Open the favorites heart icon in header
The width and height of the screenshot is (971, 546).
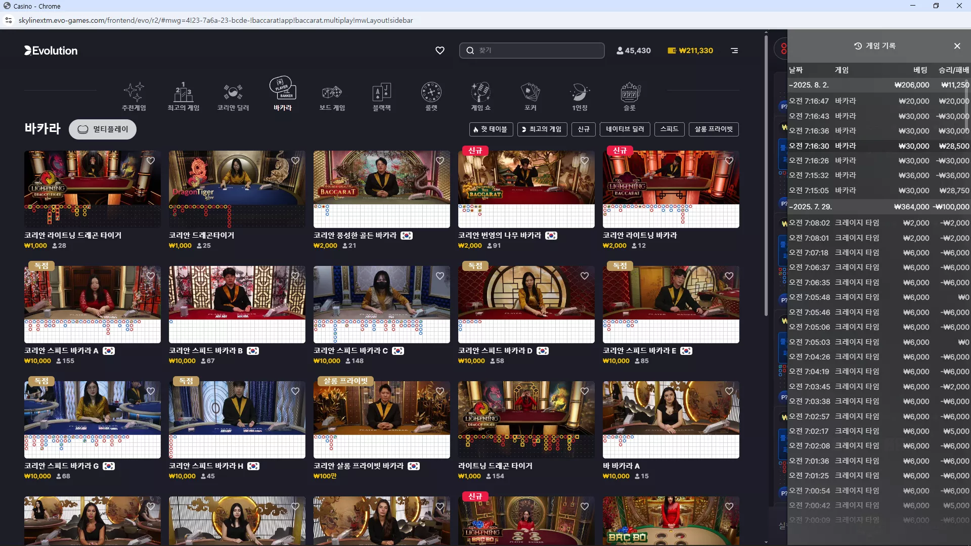[440, 51]
